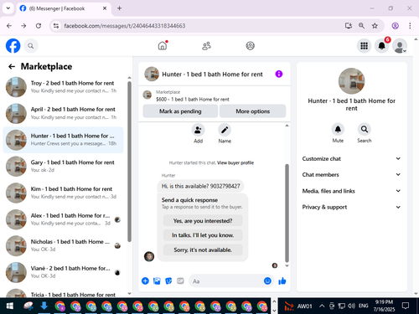Click the Add people icon
Screen dimensions: 419x314
(x=198, y=130)
